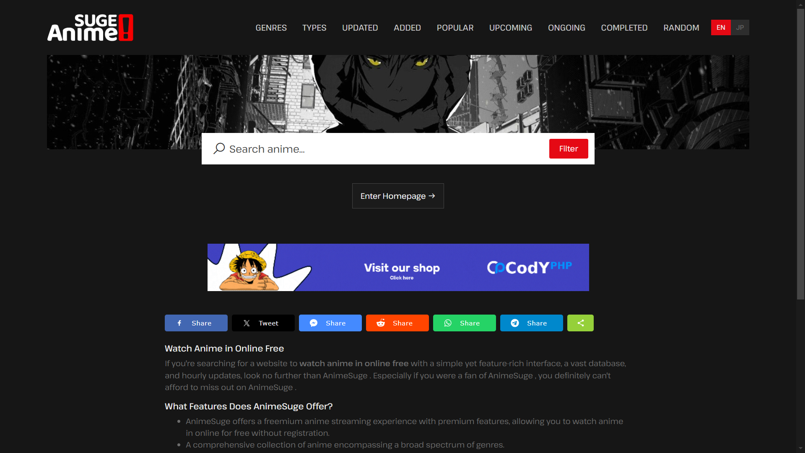Click the search magnifier icon
The width and height of the screenshot is (805, 453).
pyautogui.click(x=219, y=148)
